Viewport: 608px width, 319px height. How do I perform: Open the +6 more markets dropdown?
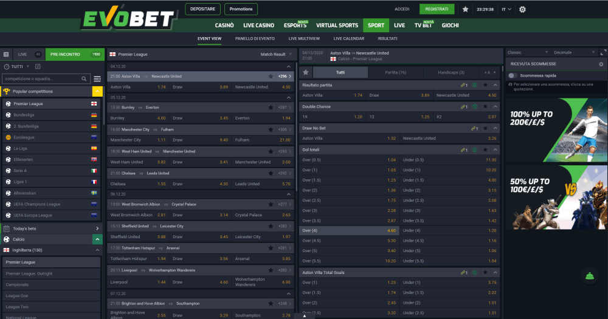pyautogui.click(x=489, y=72)
